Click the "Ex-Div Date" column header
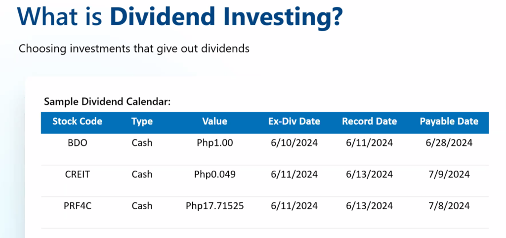The width and height of the screenshot is (506, 238). coord(294,121)
